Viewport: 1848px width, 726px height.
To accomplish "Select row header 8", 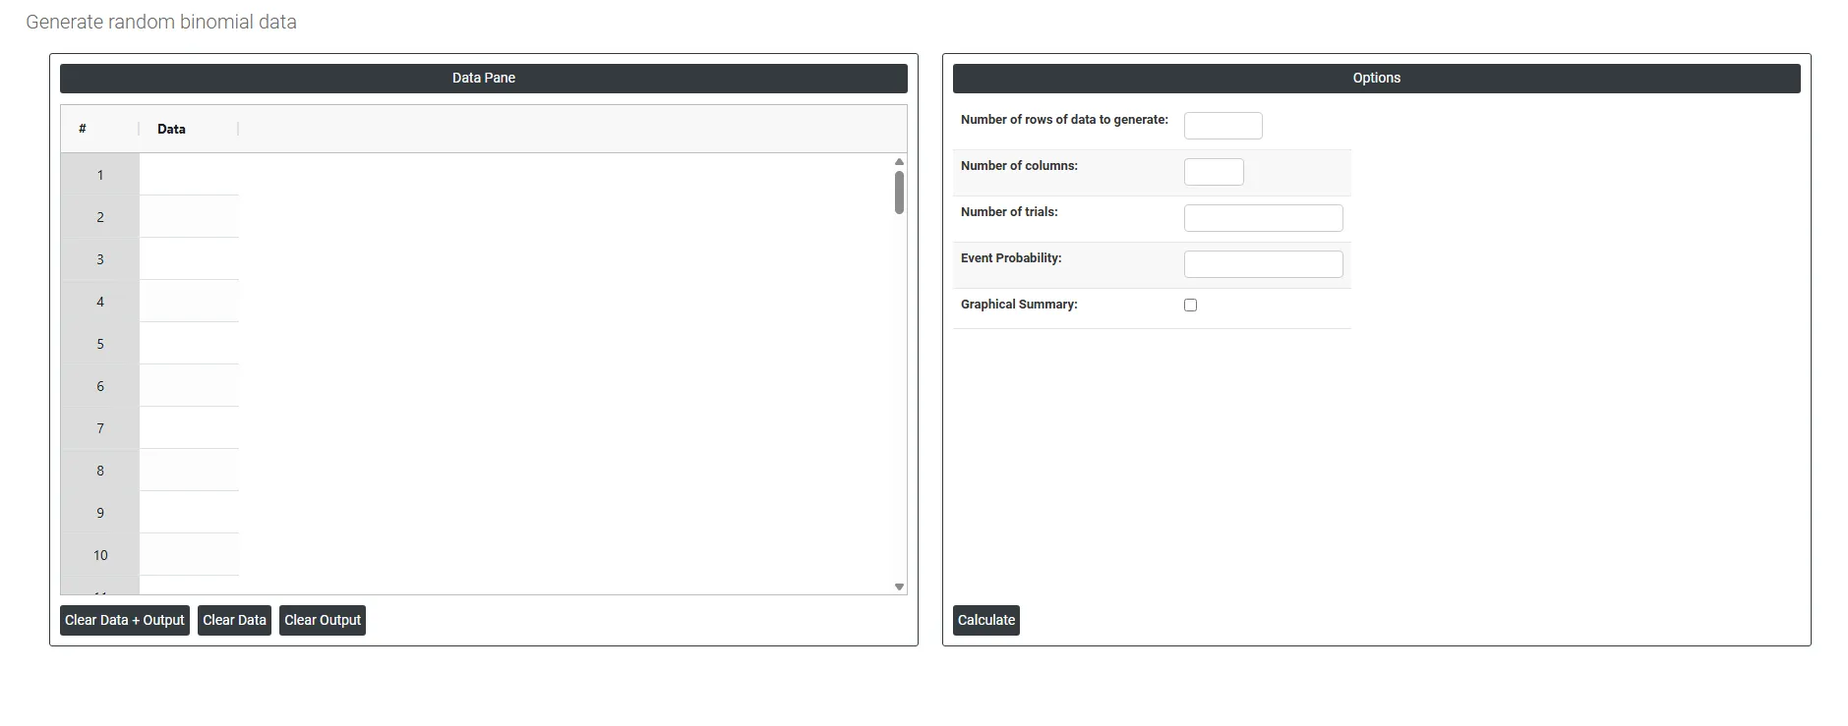I will click(99, 471).
